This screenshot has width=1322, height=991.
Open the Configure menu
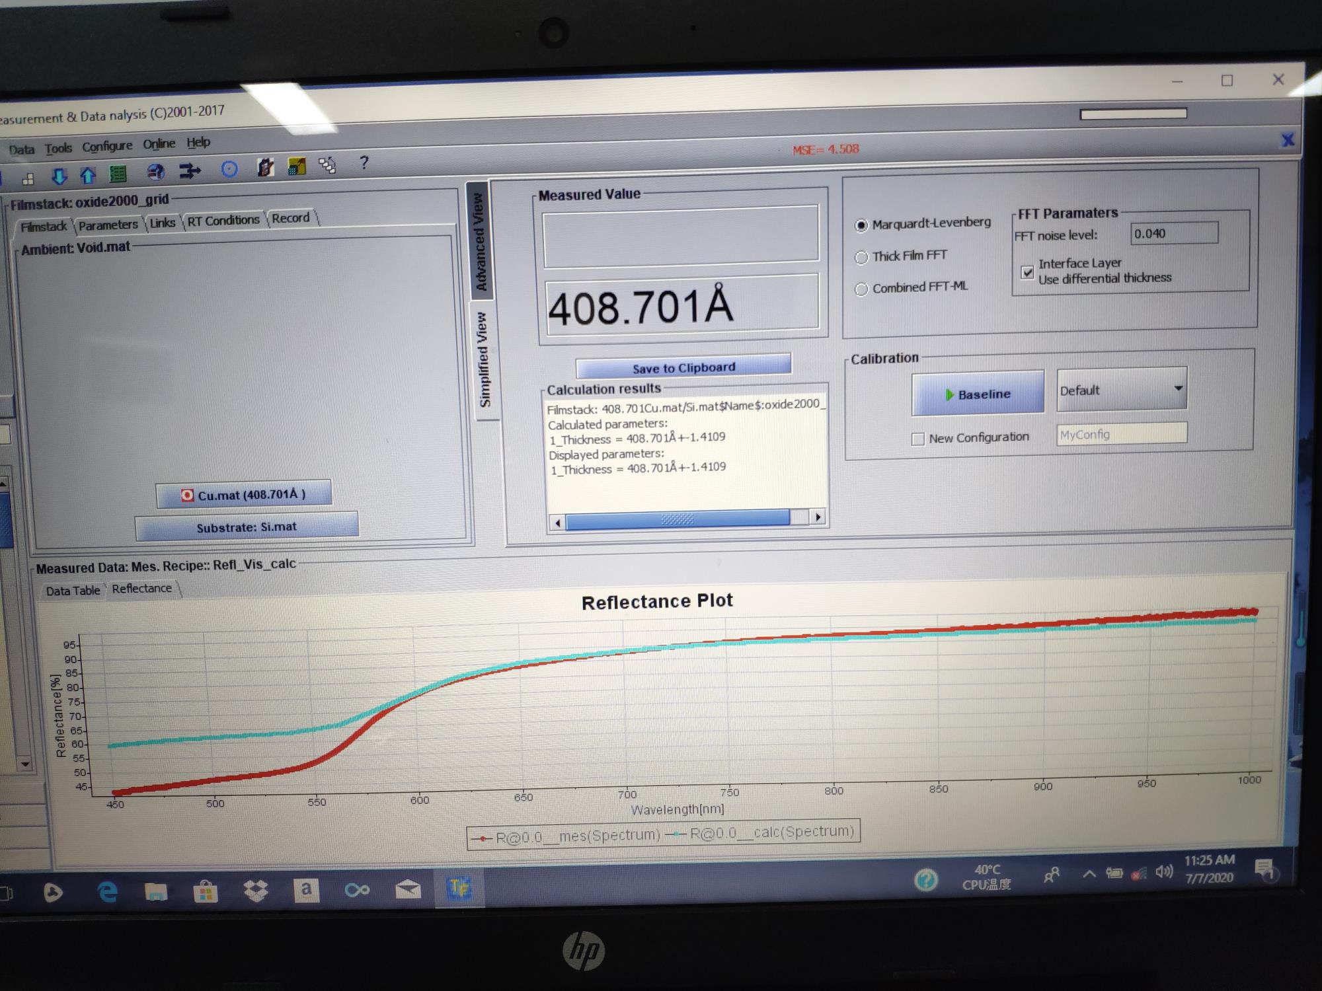pos(107,146)
